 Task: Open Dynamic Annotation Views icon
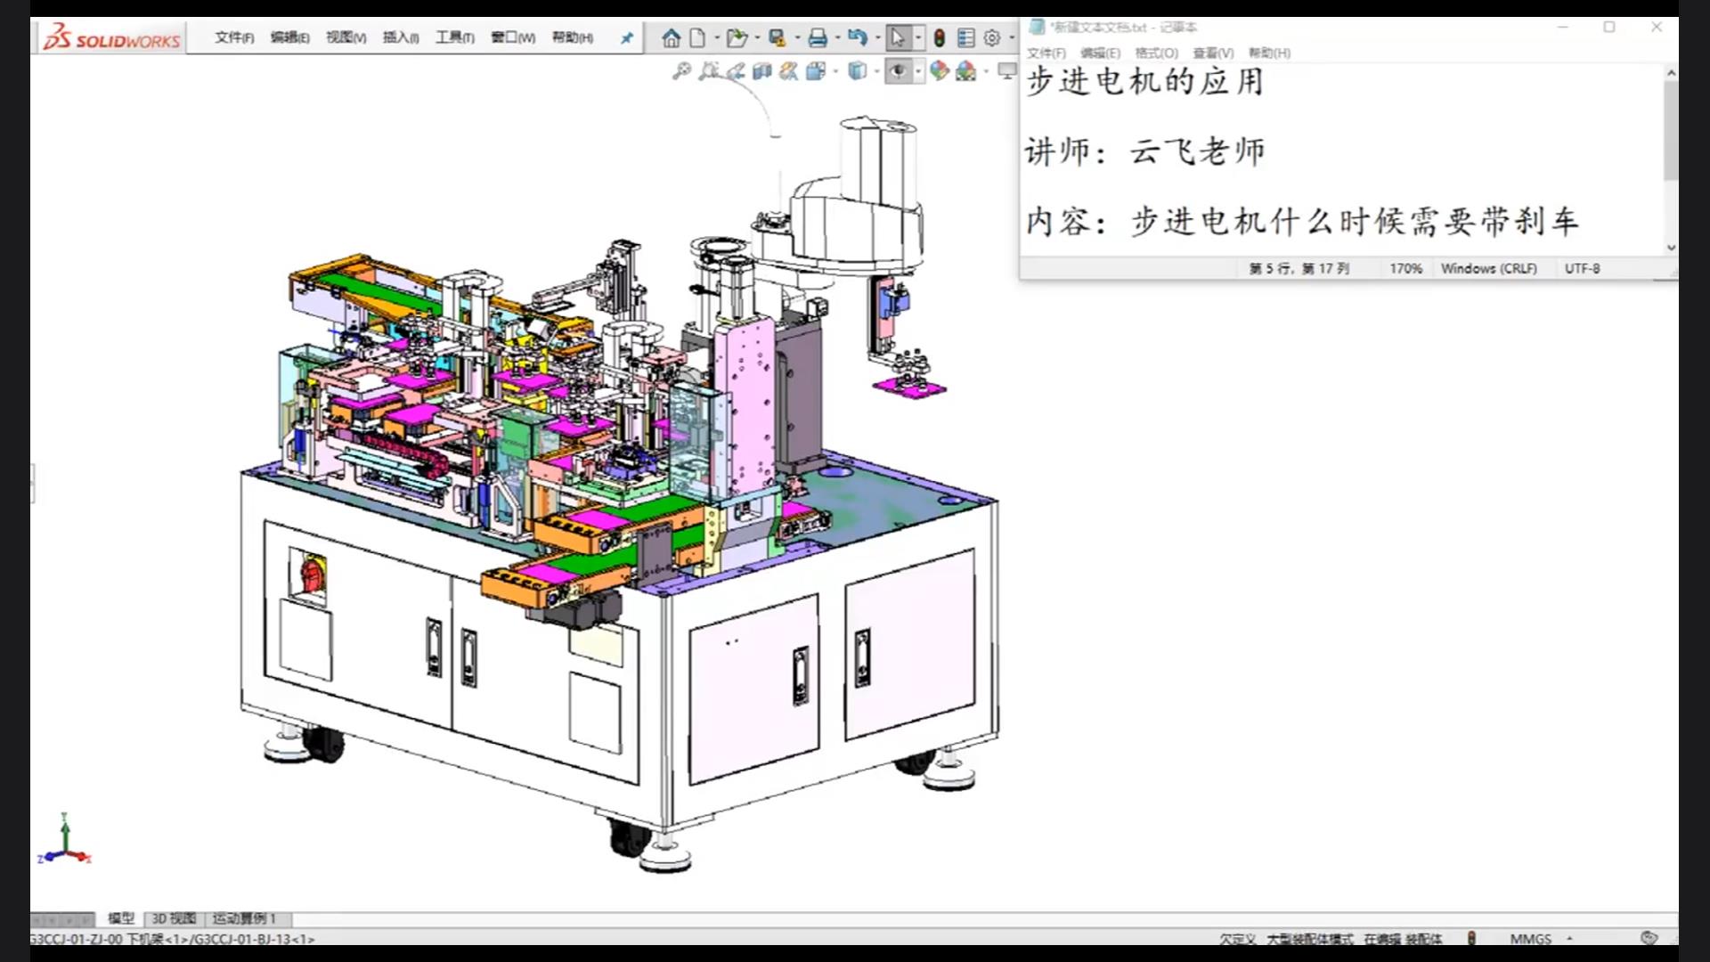788,71
